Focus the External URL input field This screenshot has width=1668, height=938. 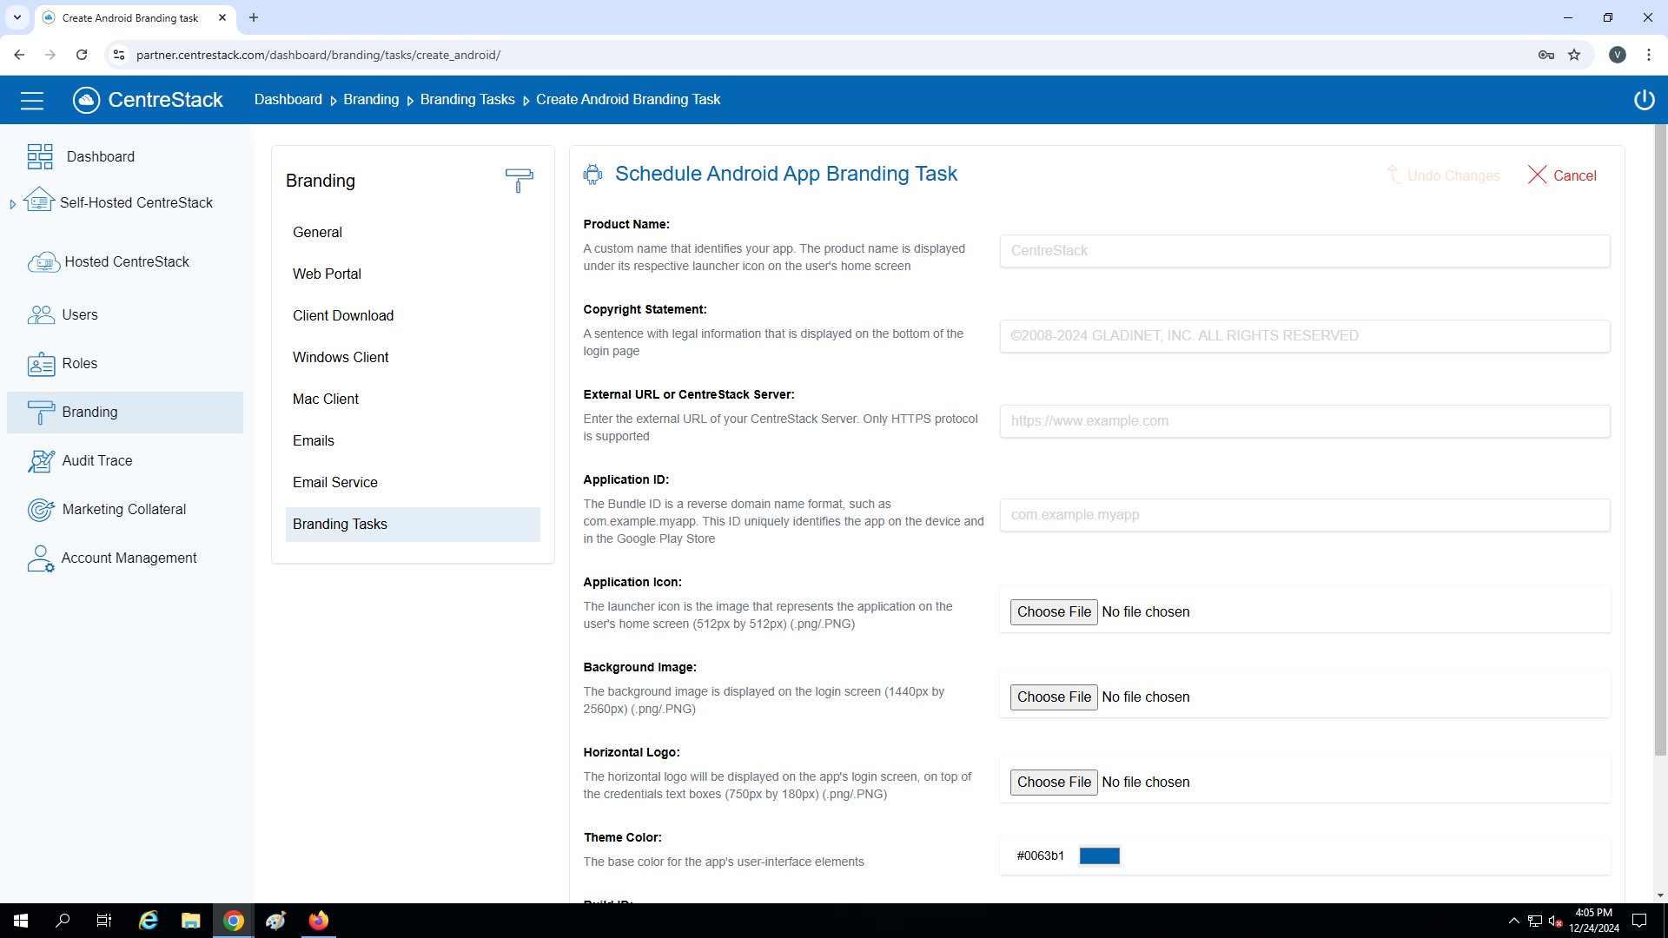click(1304, 421)
